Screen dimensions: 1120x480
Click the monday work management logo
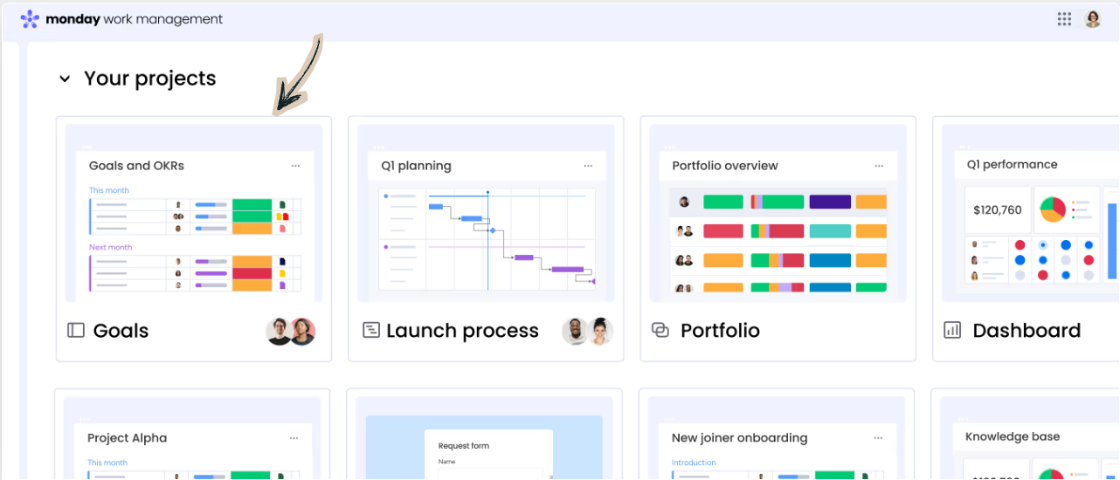(121, 19)
